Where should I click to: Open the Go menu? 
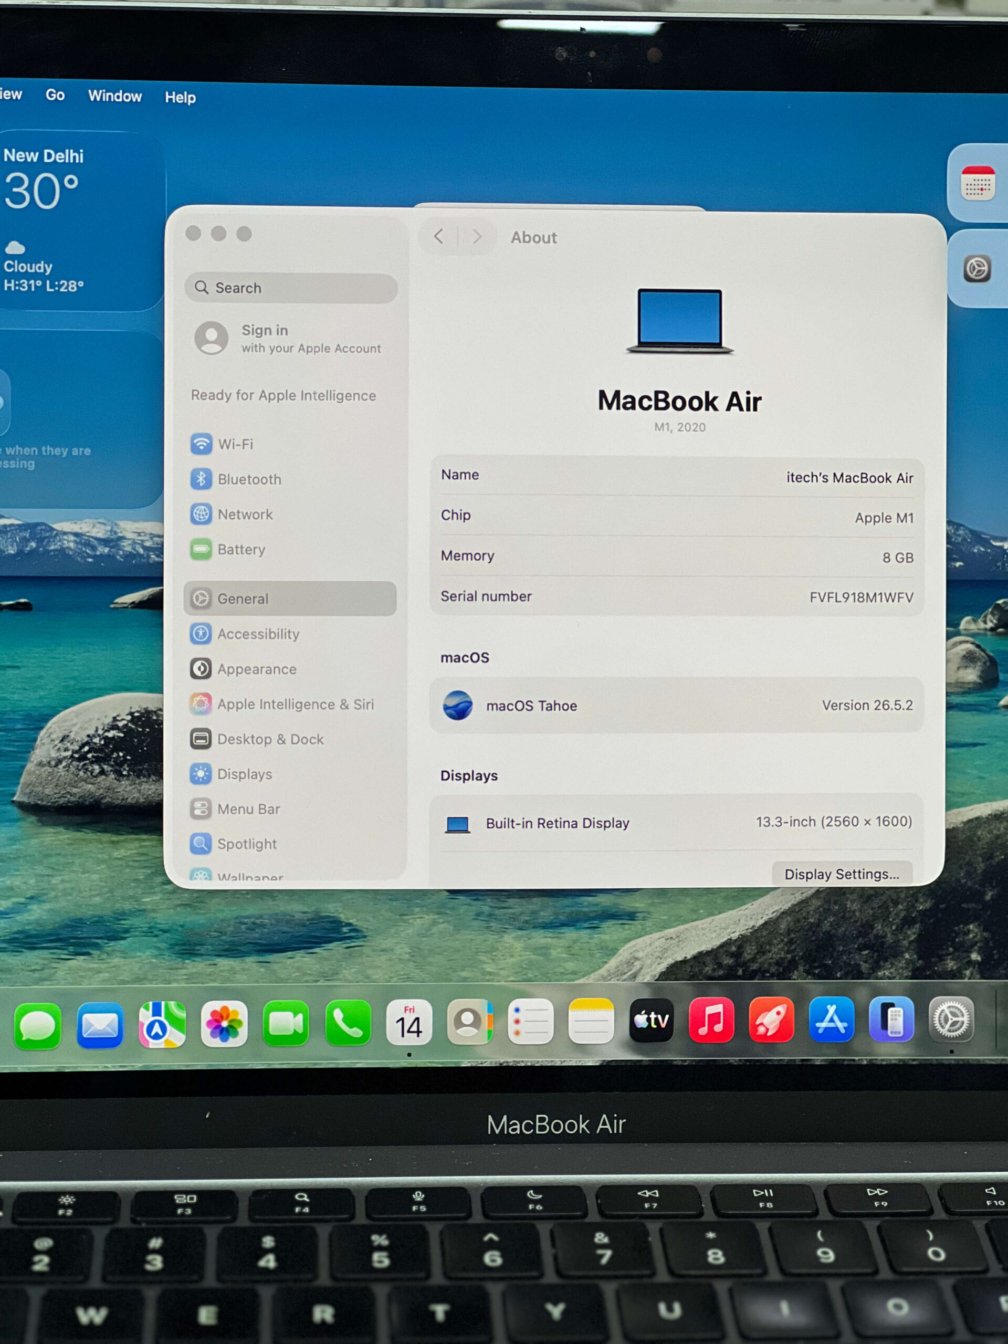click(x=55, y=96)
